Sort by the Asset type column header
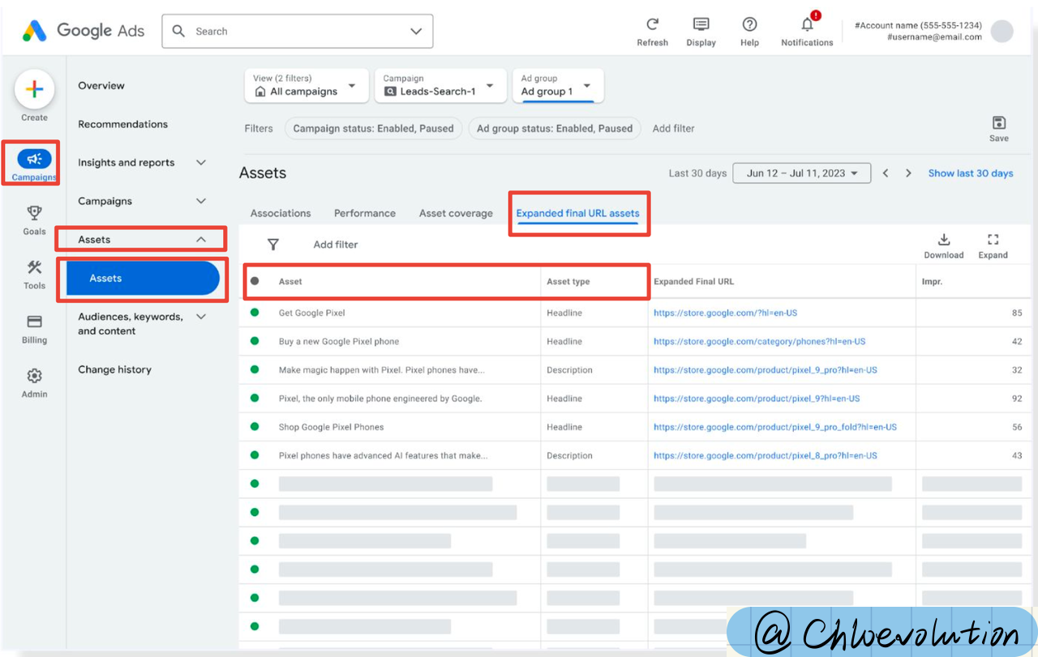The height and width of the screenshot is (657, 1038). [x=568, y=282]
